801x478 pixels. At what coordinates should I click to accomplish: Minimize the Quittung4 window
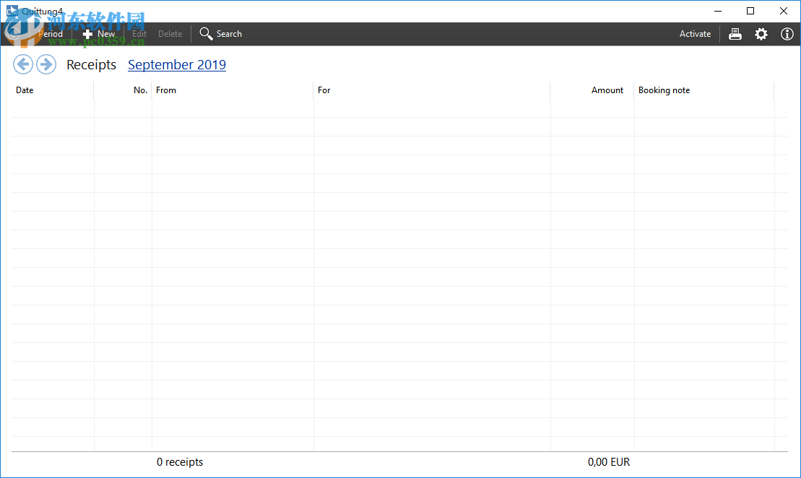718,11
